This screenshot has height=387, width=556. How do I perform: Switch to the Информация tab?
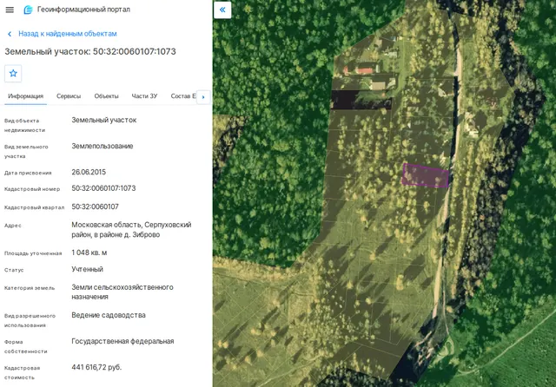coord(25,96)
